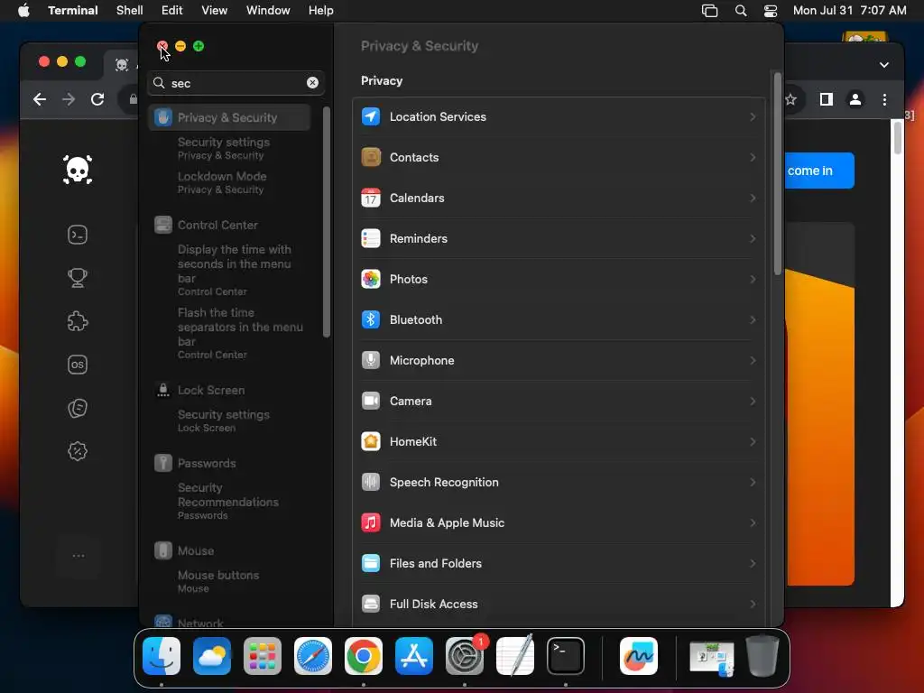This screenshot has width=924, height=693.
Task: Open the browser tab list dropdown arrow
Action: [x=884, y=65]
